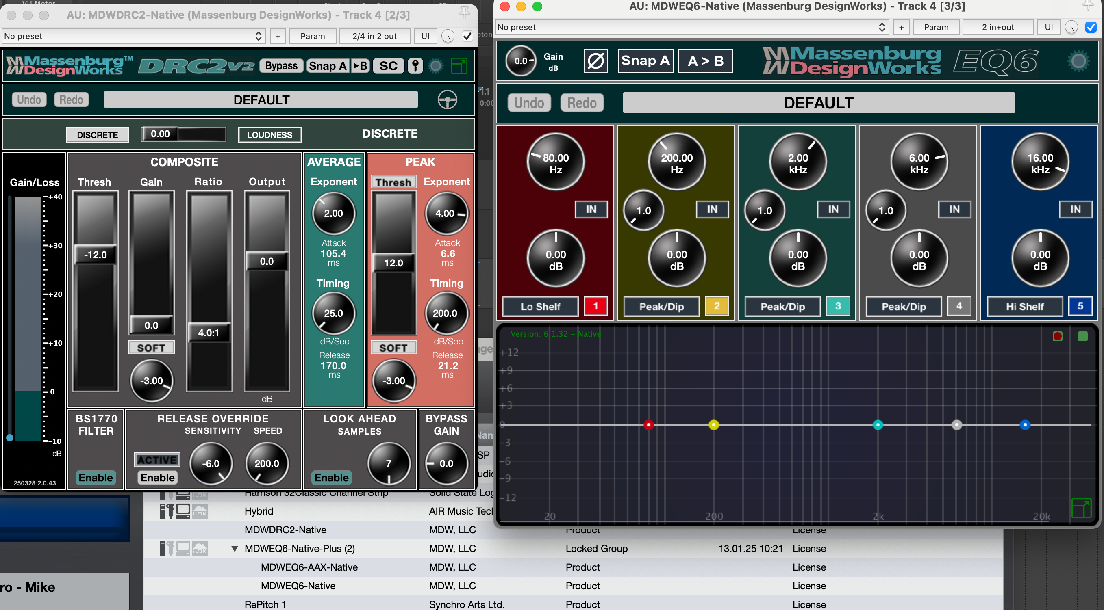Click the 200.00 Hz frequency knob
The image size is (1104, 610).
[677, 162]
